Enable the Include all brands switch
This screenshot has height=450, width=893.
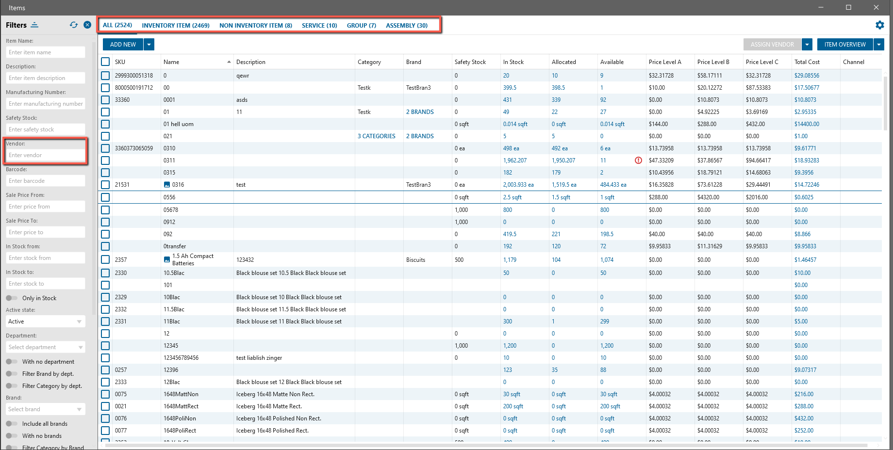point(12,424)
